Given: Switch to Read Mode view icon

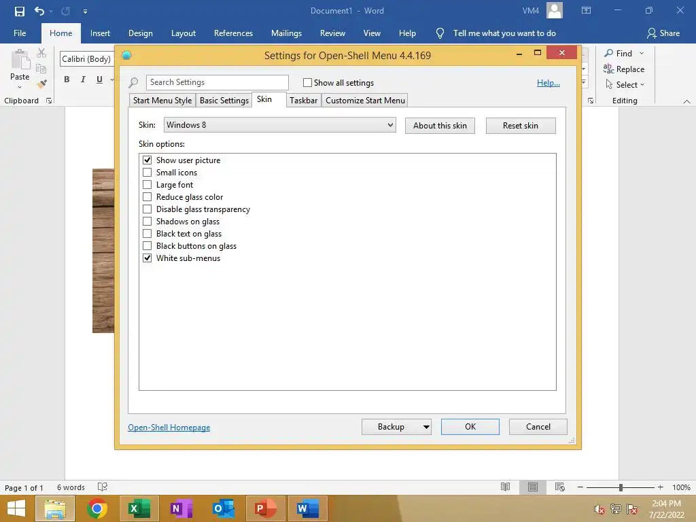Looking at the screenshot, I should [x=505, y=487].
